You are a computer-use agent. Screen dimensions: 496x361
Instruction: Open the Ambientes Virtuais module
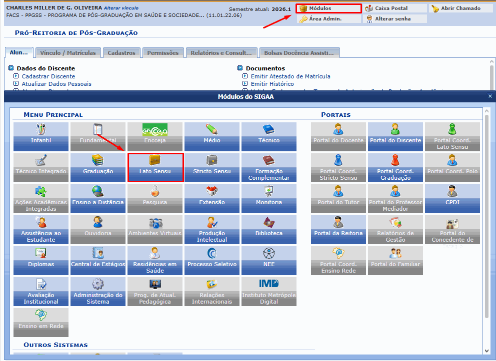pos(154,230)
